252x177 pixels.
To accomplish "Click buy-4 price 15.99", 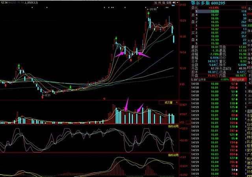I will tap(215, 40).
